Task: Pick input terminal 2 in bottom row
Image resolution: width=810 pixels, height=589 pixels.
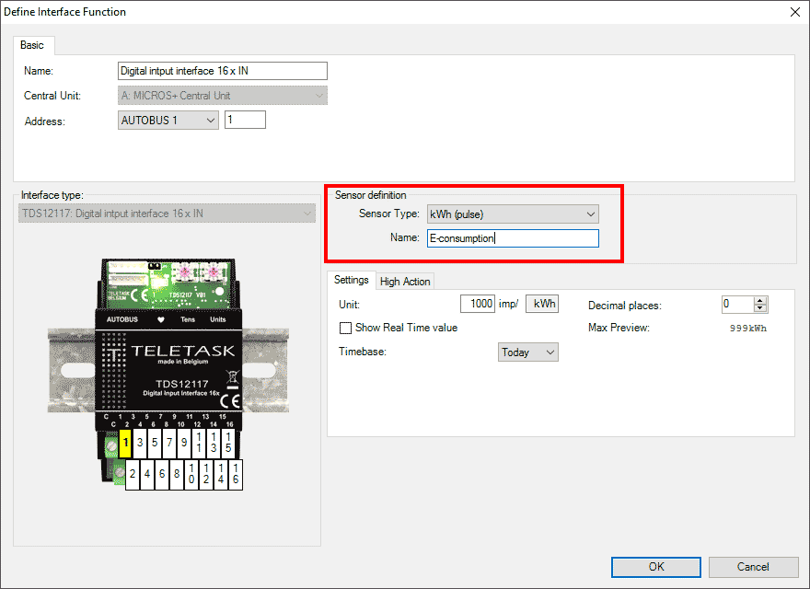Action: [x=133, y=474]
